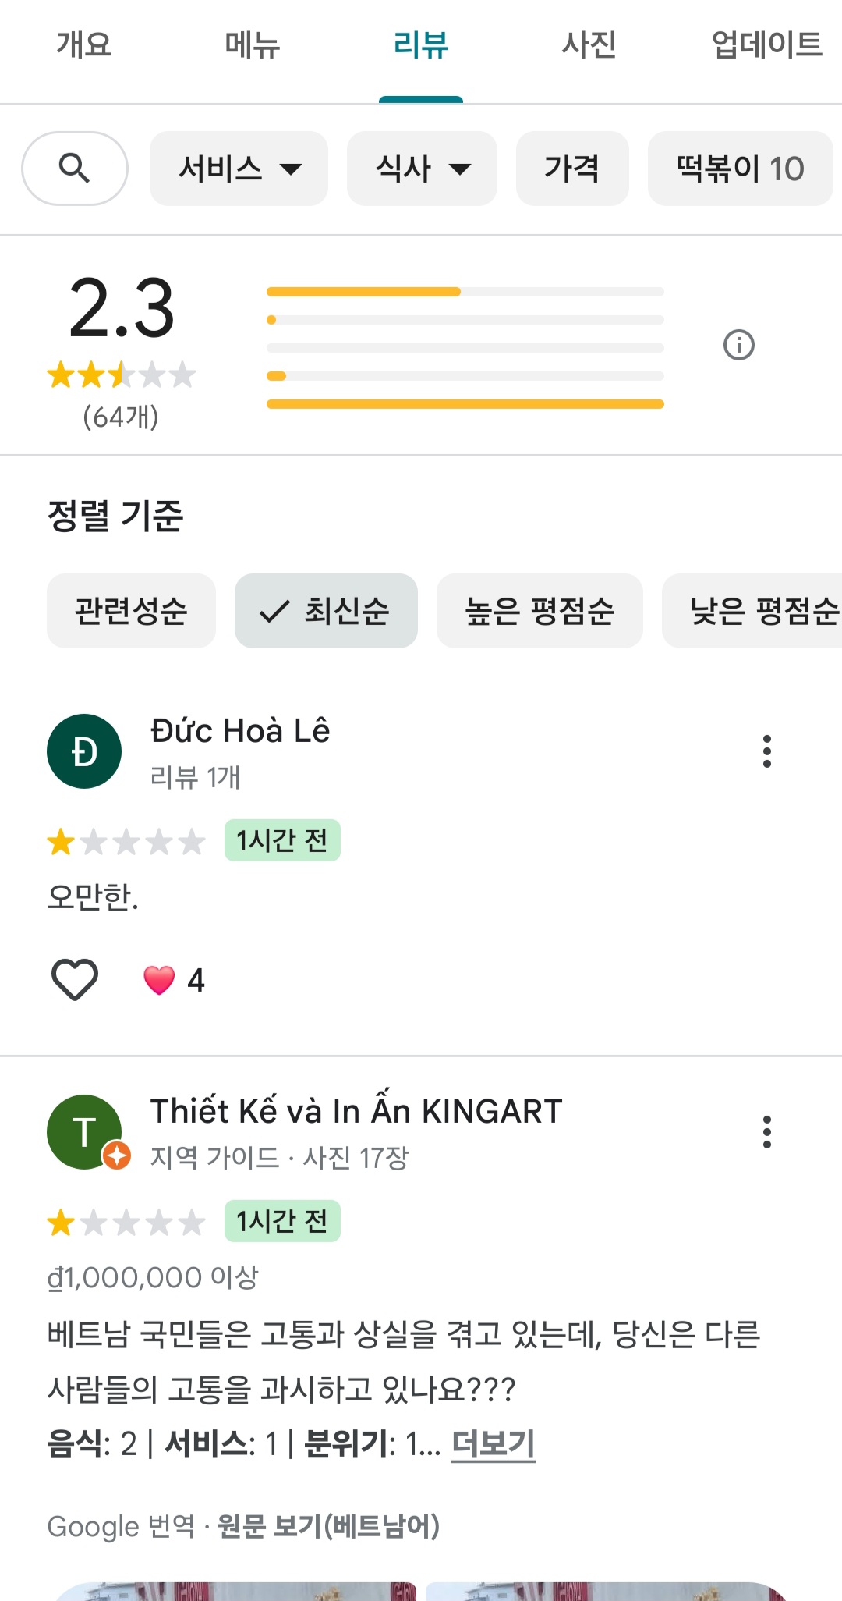The image size is (842, 1601).
Task: Tap the five-star rating bar
Action: click(x=465, y=292)
